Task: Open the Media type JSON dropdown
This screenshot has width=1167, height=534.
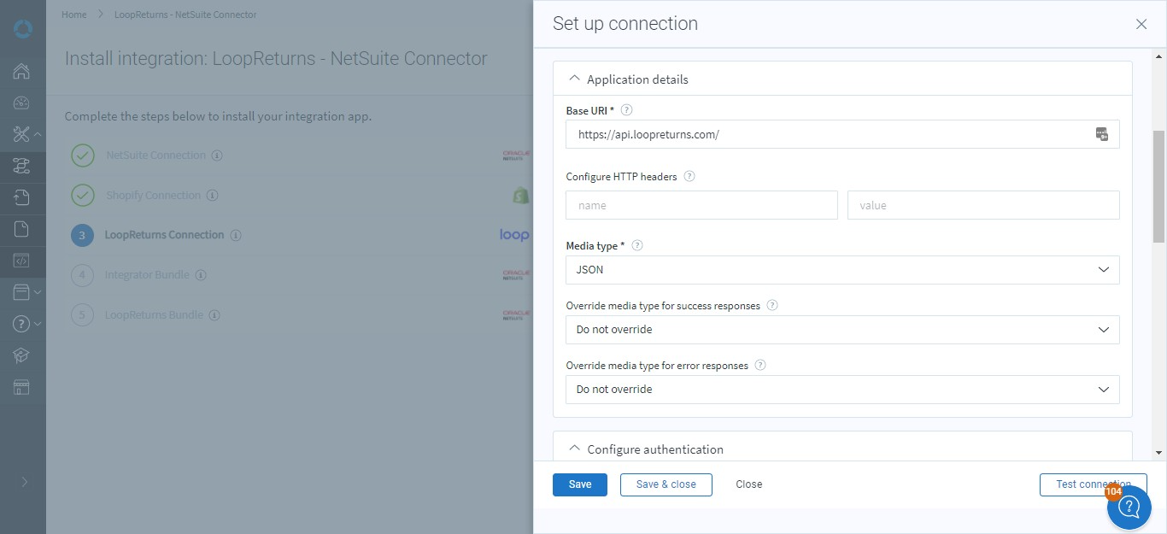Action: pos(842,270)
